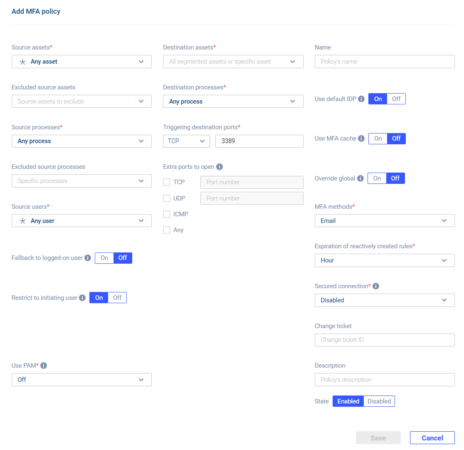Expand the Source users dropdown

click(x=81, y=220)
